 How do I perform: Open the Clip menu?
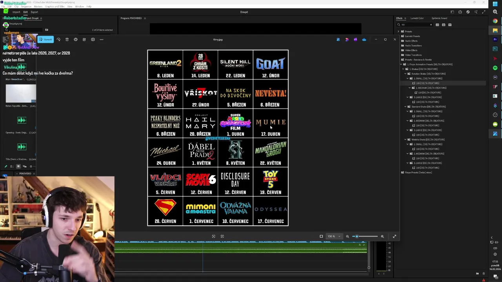(16, 7)
